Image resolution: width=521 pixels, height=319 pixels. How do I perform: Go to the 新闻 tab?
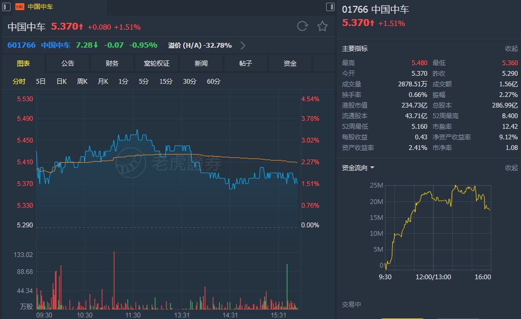tap(201, 64)
